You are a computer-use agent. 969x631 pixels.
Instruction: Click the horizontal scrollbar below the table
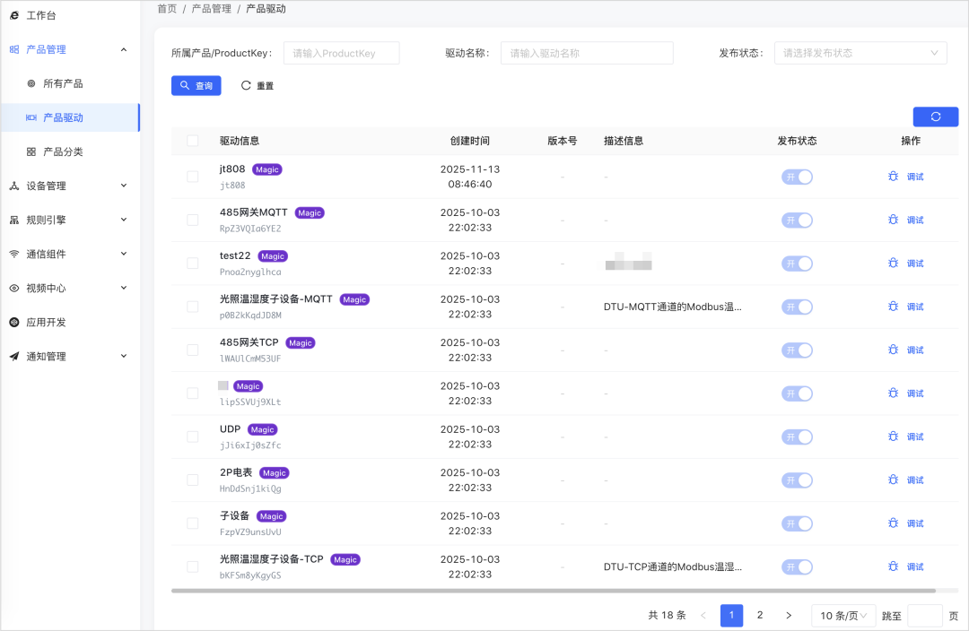553,591
